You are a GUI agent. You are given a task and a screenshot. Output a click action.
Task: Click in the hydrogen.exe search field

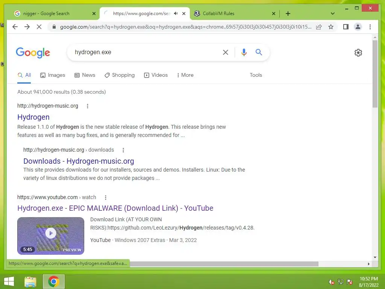point(147,52)
